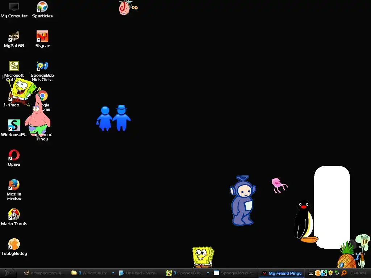Click the Patrick Star desktop buddy

[x=38, y=118]
